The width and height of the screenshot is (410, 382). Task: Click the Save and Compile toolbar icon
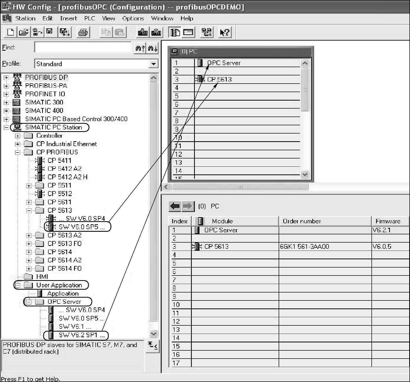pyautogui.click(x=64, y=32)
